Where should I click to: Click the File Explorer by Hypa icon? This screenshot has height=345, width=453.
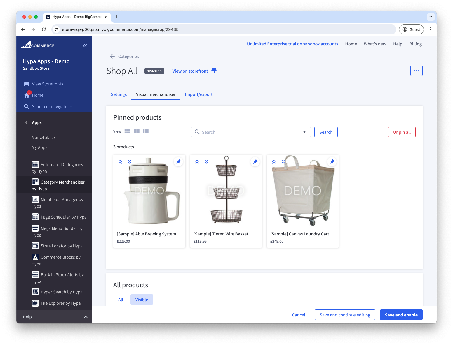pyautogui.click(x=35, y=303)
